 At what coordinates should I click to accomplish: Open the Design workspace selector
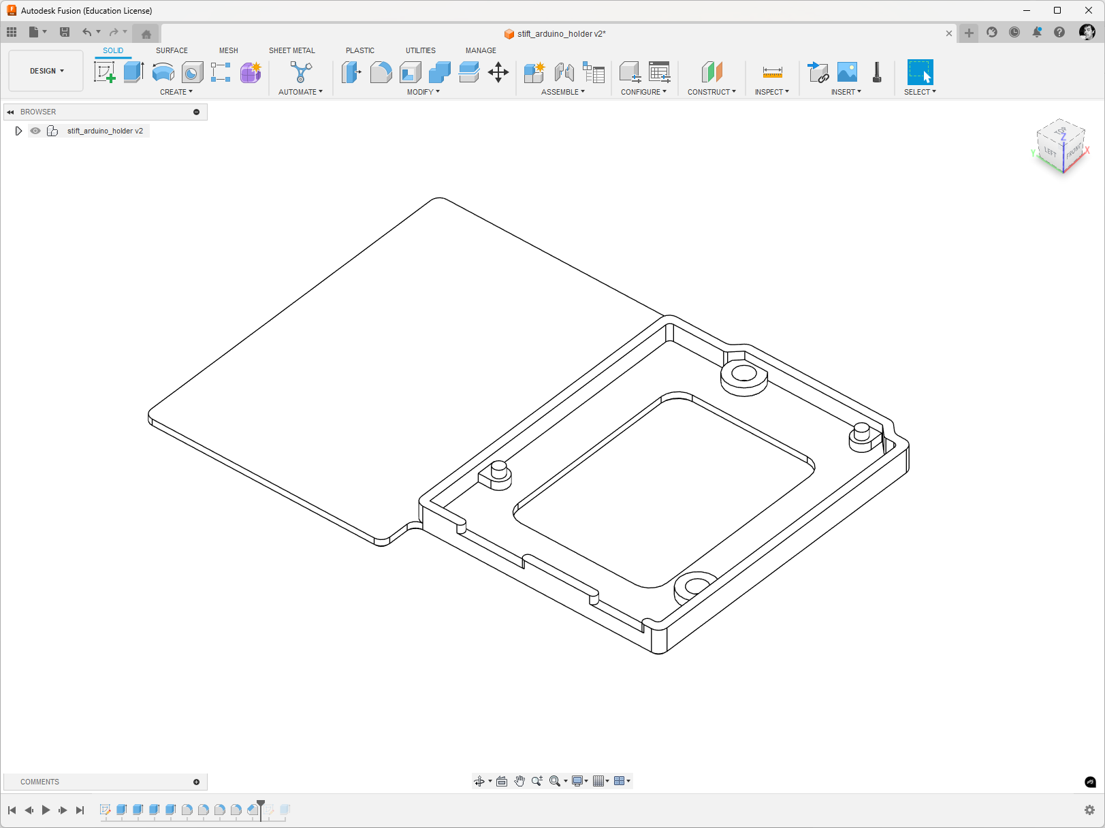(45, 70)
